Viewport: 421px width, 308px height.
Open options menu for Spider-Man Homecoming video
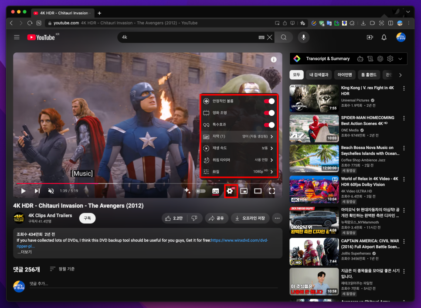point(404,118)
